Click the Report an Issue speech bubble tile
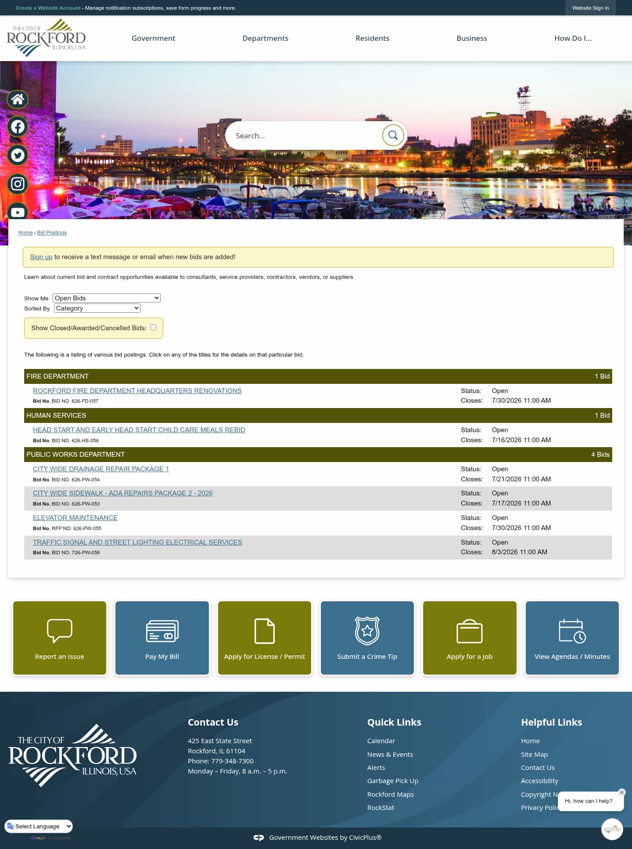 tap(60, 638)
